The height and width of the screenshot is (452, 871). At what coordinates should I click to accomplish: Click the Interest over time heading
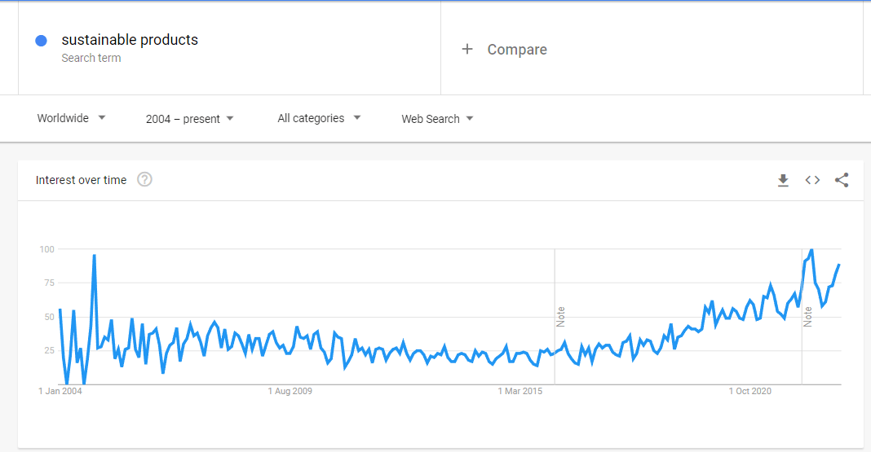pos(81,180)
